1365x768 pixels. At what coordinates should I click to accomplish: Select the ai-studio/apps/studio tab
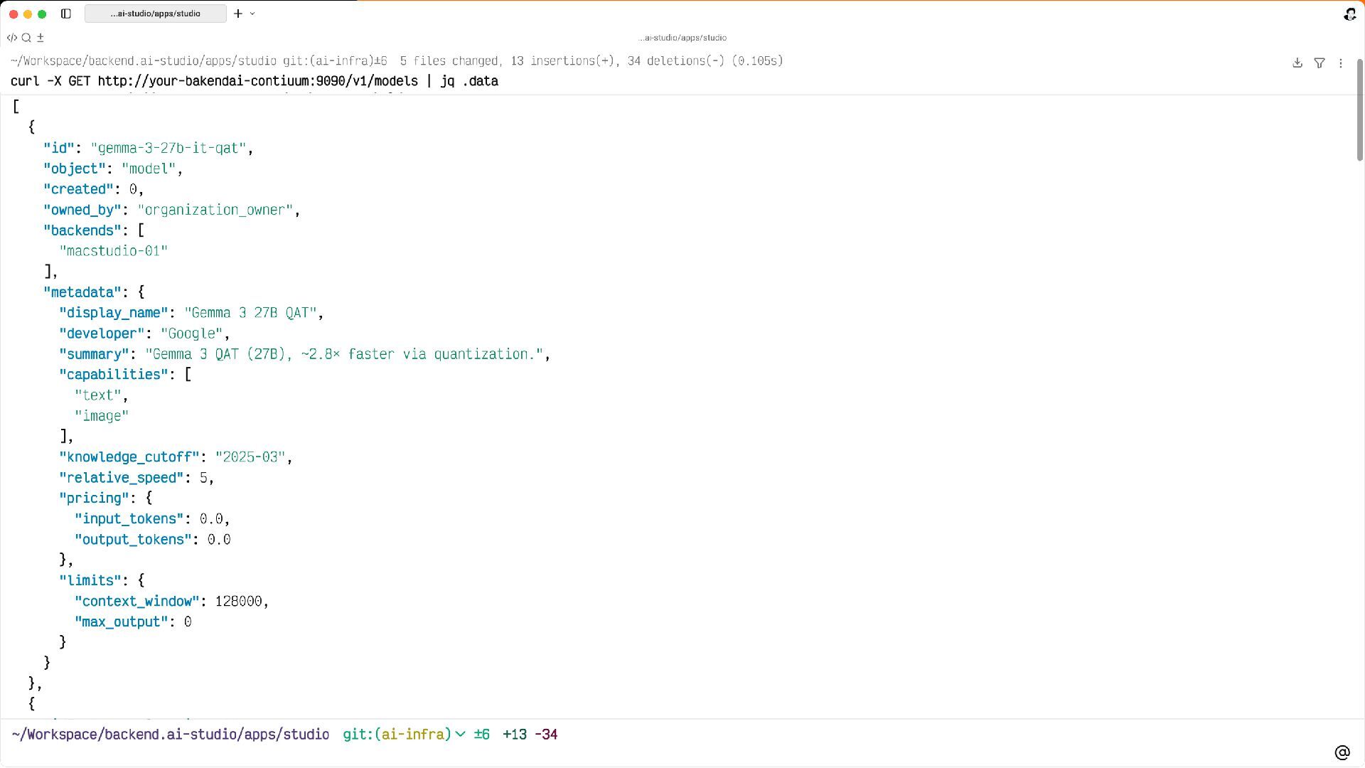coord(155,14)
